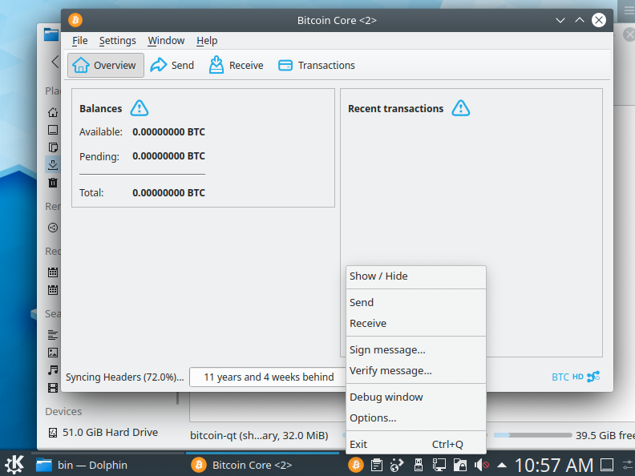Search for videos in the Dolphin sidebar
Screen dimensions: 635x476
(x=53, y=388)
